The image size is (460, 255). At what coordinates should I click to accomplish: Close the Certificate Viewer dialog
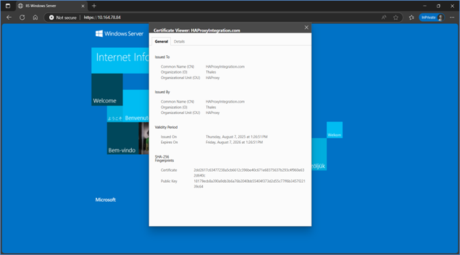306,27
